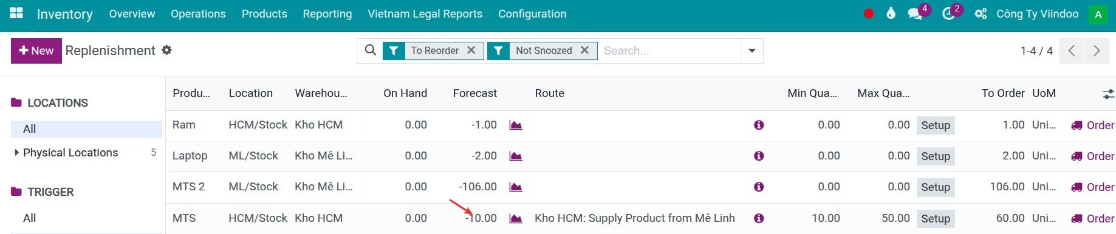Remove the Not Snoozed filter

[585, 50]
